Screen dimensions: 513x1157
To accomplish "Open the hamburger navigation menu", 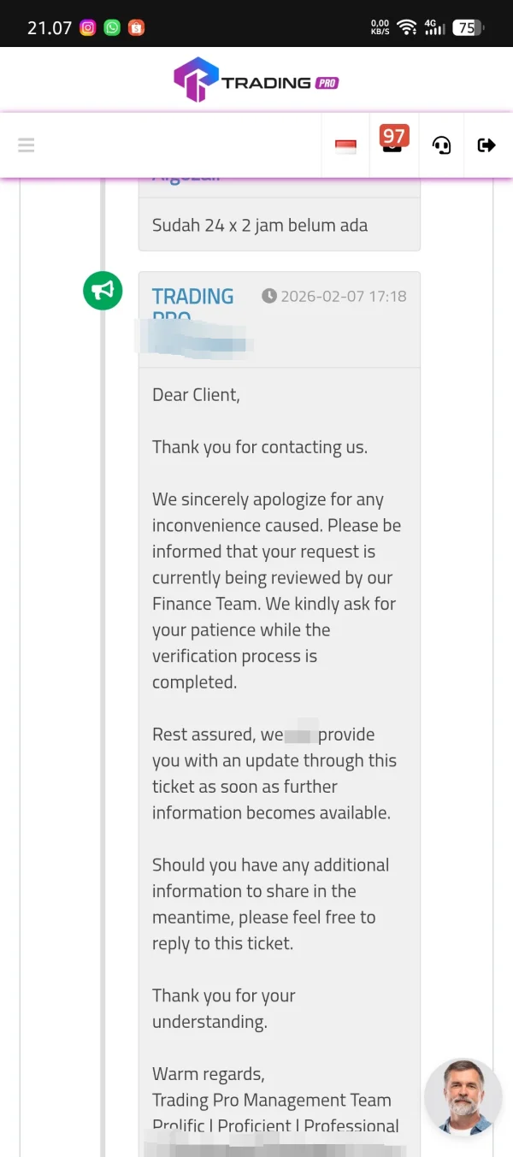I will click(x=27, y=145).
